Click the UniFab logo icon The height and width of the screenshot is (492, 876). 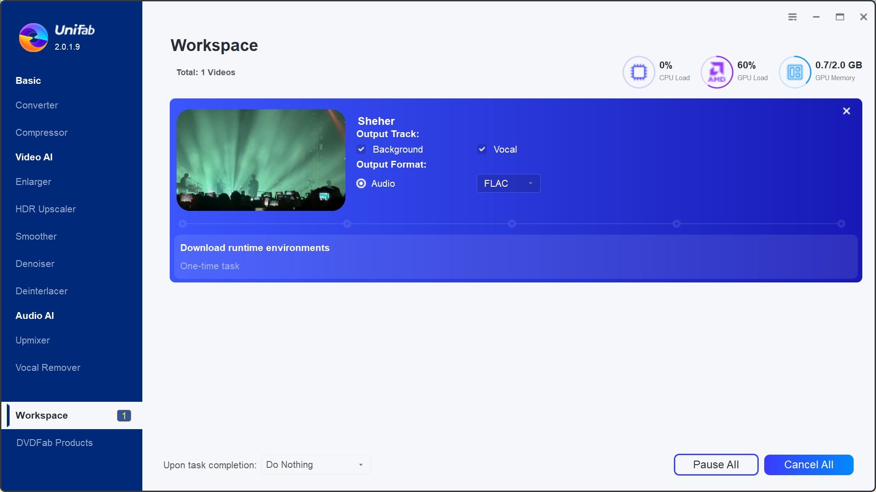(x=33, y=37)
